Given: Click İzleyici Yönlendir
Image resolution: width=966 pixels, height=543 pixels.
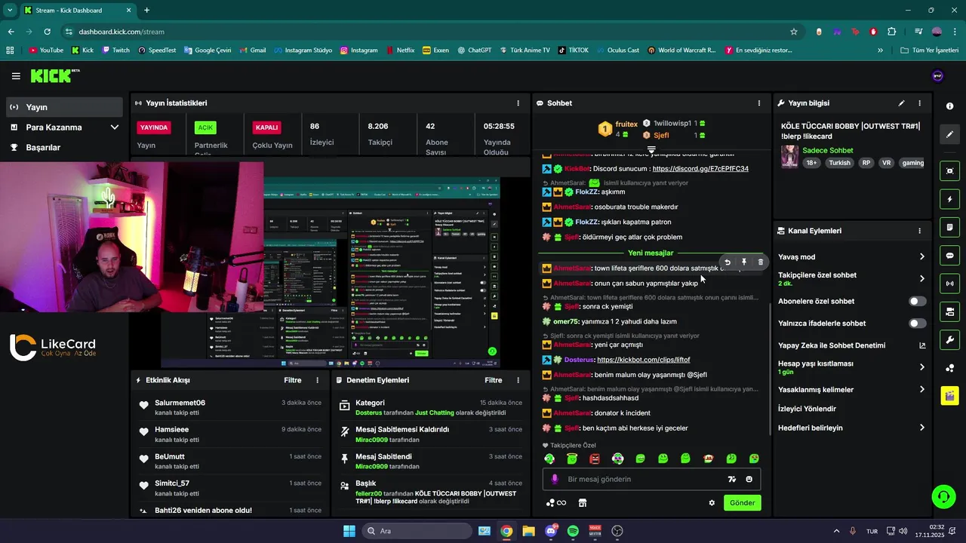Looking at the screenshot, I should click(x=807, y=409).
